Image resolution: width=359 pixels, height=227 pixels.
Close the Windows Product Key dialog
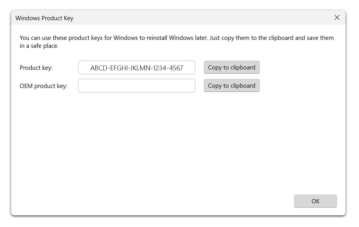coord(337,18)
